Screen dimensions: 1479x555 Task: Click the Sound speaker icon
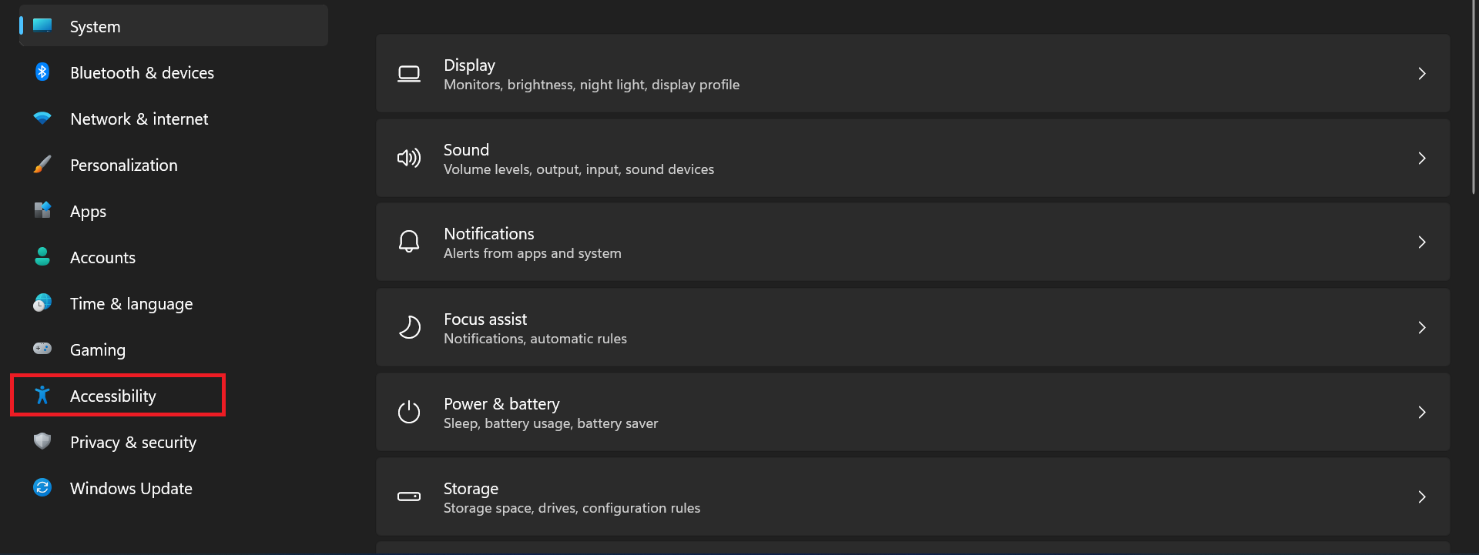coord(409,158)
